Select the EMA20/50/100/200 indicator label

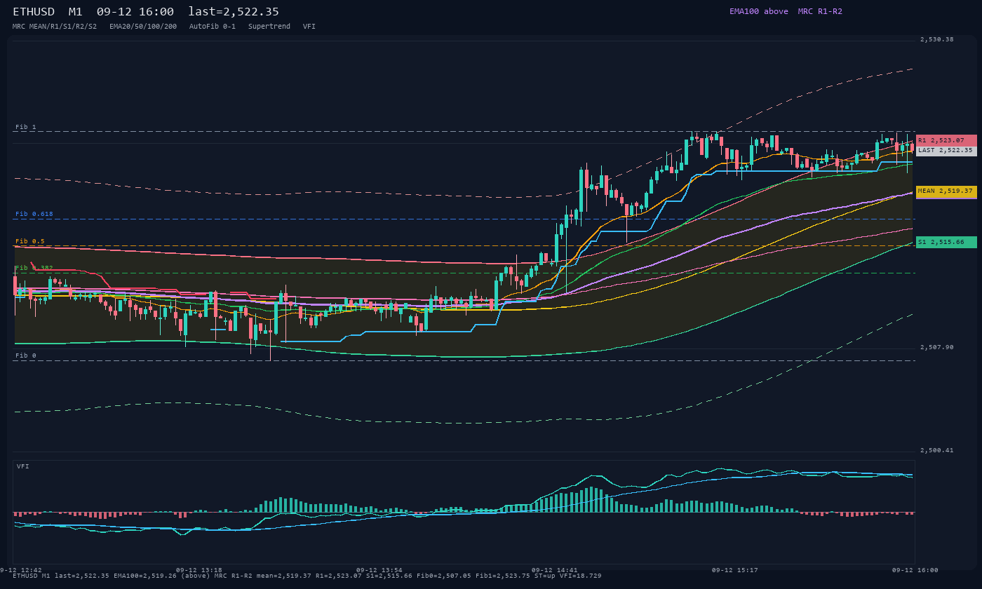(x=143, y=26)
